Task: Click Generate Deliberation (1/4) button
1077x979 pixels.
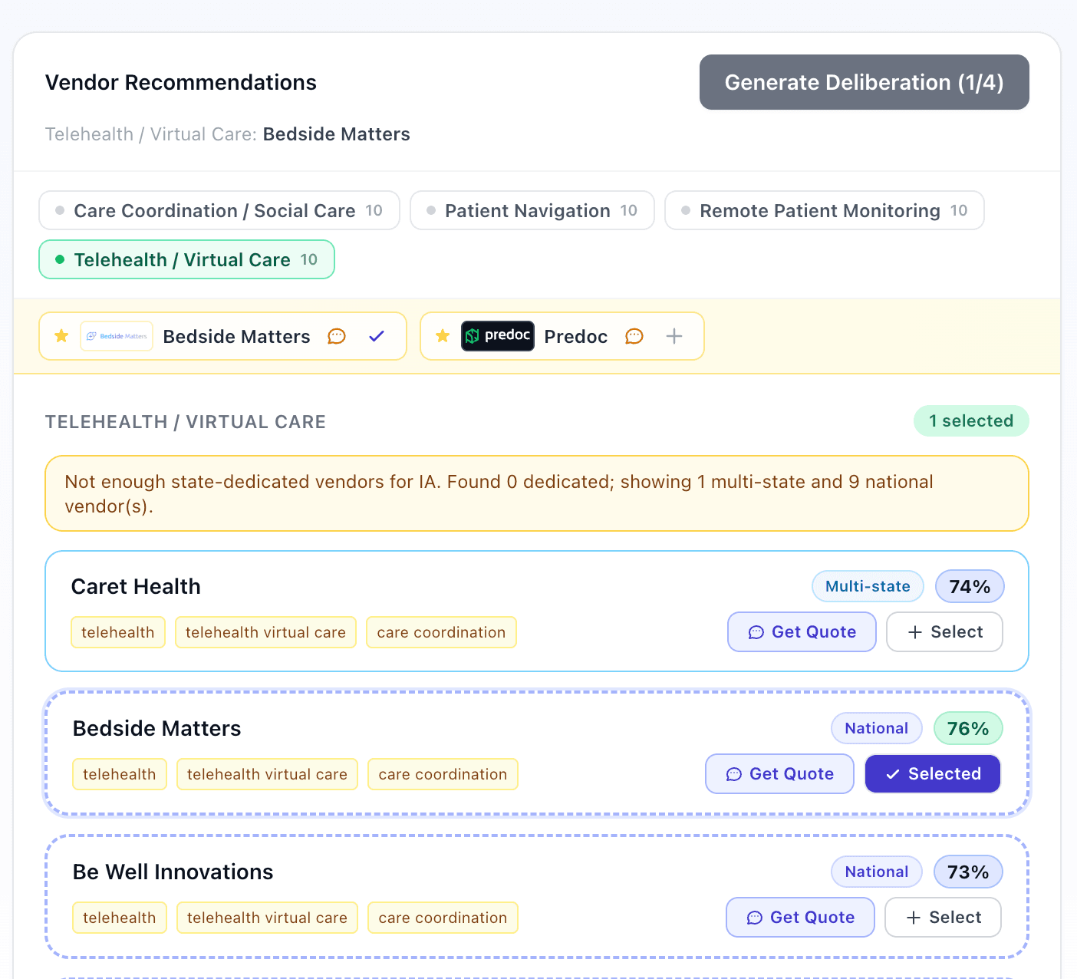Action: pos(864,82)
